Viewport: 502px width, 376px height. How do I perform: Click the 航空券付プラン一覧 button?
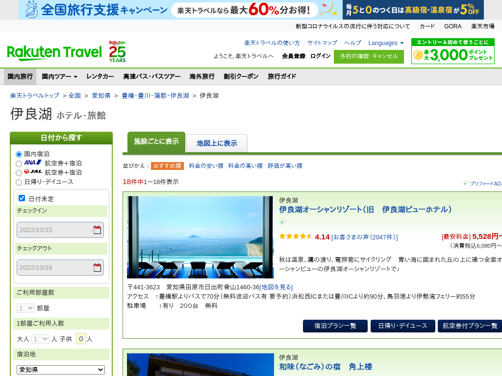(x=470, y=326)
